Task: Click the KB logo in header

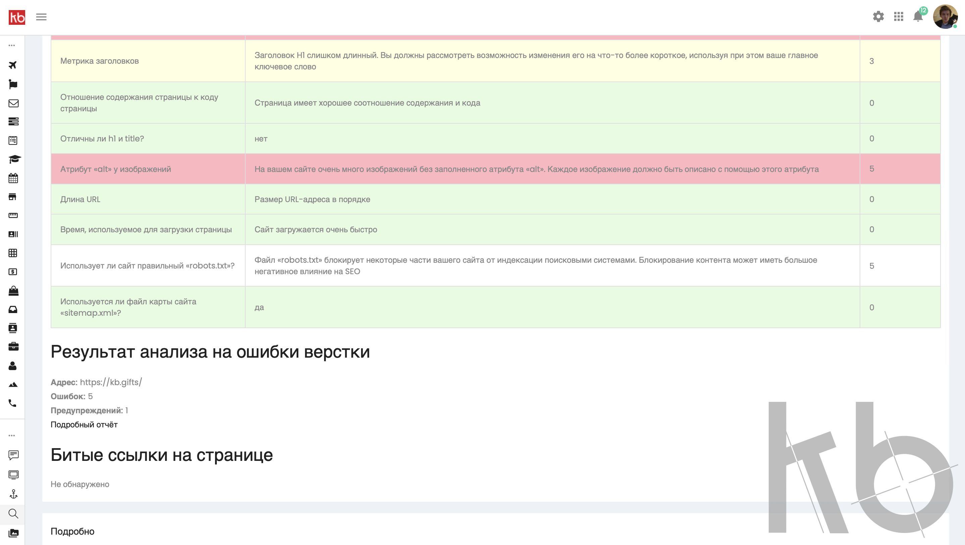Action: (17, 17)
